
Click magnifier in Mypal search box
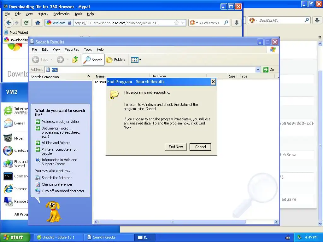(x=226, y=23)
